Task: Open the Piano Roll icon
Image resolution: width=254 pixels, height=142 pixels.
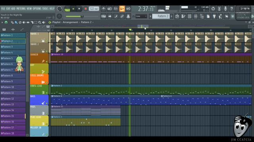Action: click(183, 16)
